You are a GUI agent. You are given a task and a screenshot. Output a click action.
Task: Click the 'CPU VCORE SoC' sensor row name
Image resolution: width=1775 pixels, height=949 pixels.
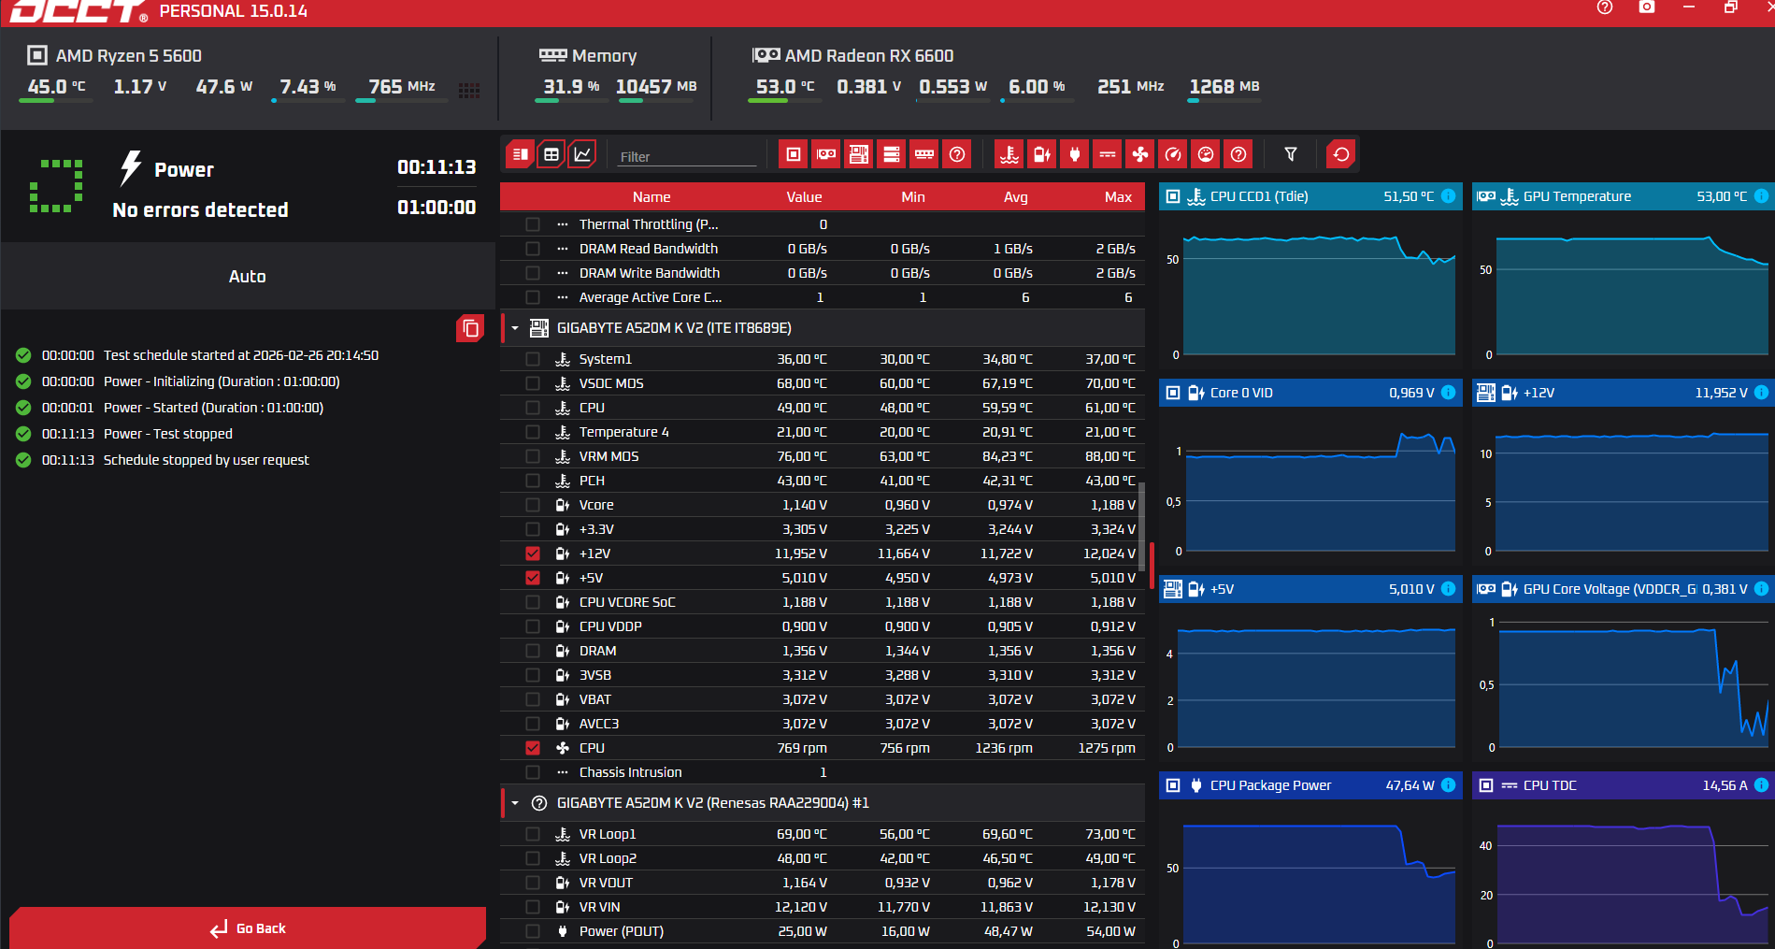pyautogui.click(x=627, y=602)
